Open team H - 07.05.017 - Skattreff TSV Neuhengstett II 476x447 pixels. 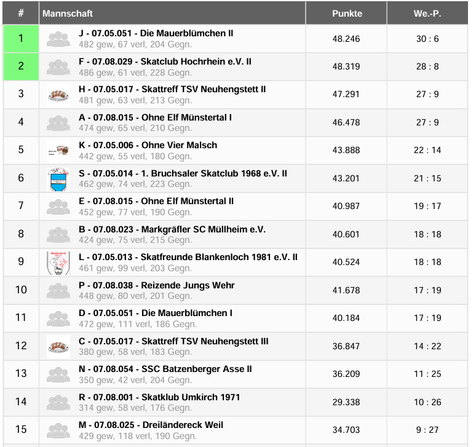[172, 89]
